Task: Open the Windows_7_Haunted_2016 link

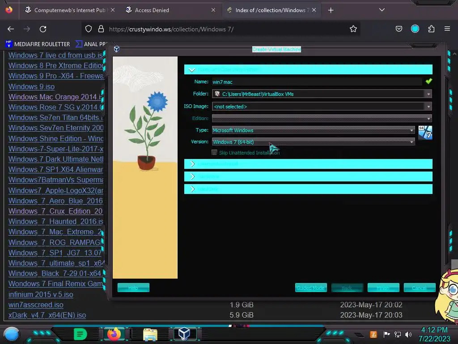Action: tap(55, 221)
